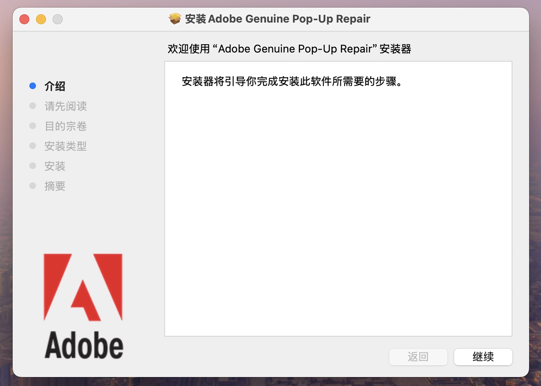Click the gray bullet beside 请先阅读
Viewport: 541px width, 386px height.
(33, 106)
